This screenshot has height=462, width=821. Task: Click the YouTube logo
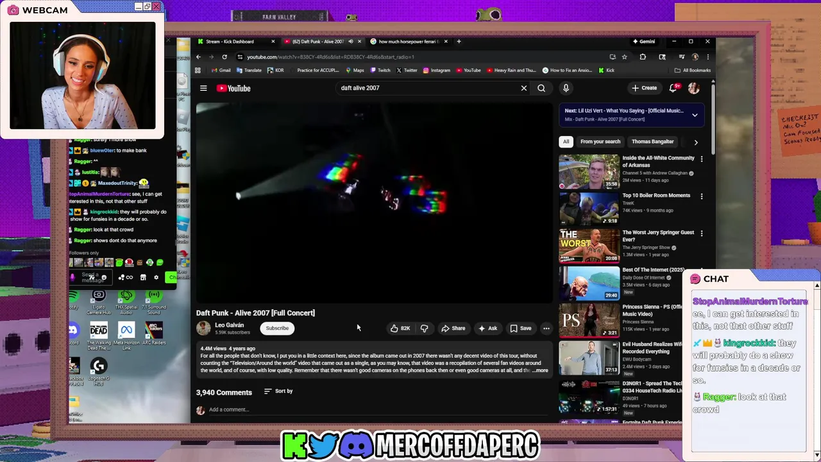point(233,89)
